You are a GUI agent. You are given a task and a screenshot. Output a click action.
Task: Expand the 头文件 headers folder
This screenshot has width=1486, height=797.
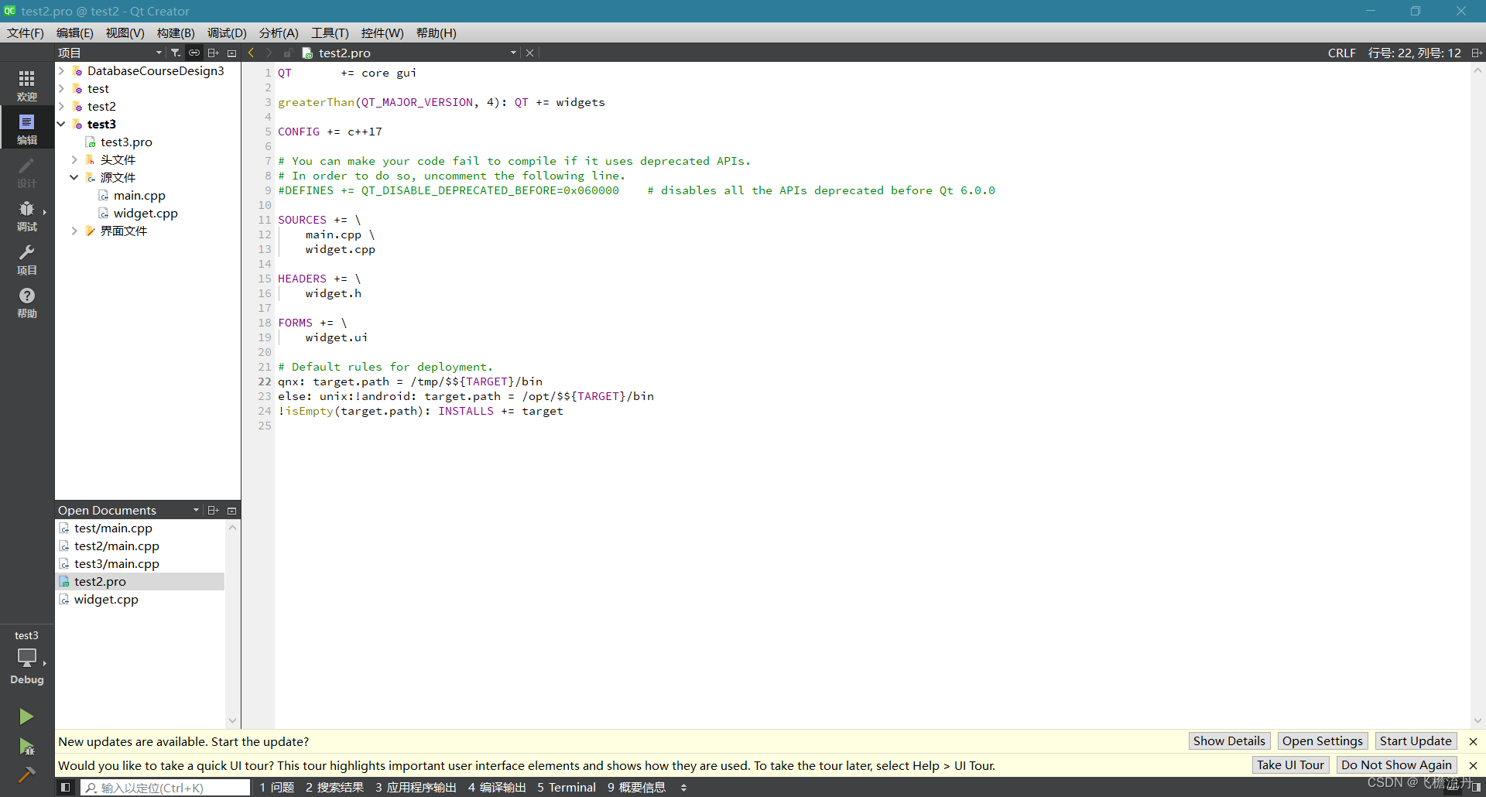point(74,159)
